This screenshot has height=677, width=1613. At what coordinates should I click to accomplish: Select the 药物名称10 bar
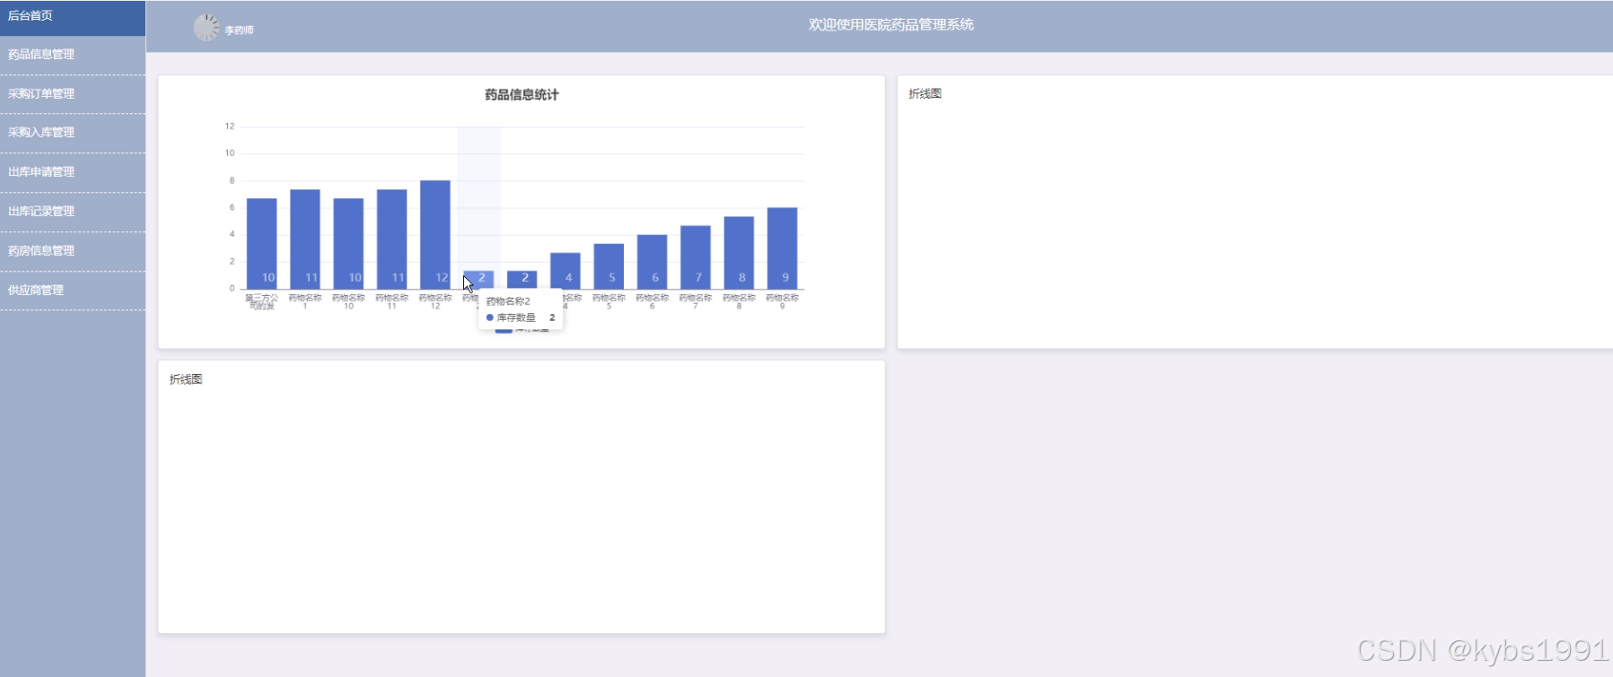click(348, 244)
